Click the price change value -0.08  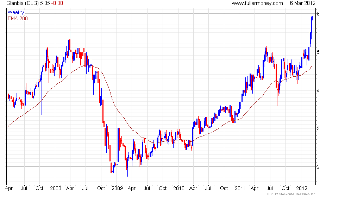(57, 3)
